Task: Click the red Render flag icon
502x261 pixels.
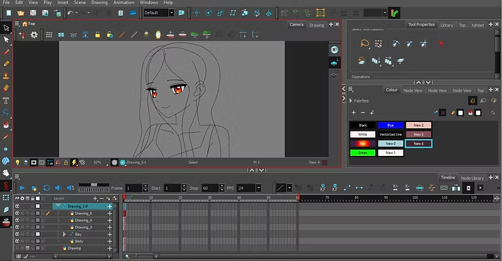Action: [441, 43]
